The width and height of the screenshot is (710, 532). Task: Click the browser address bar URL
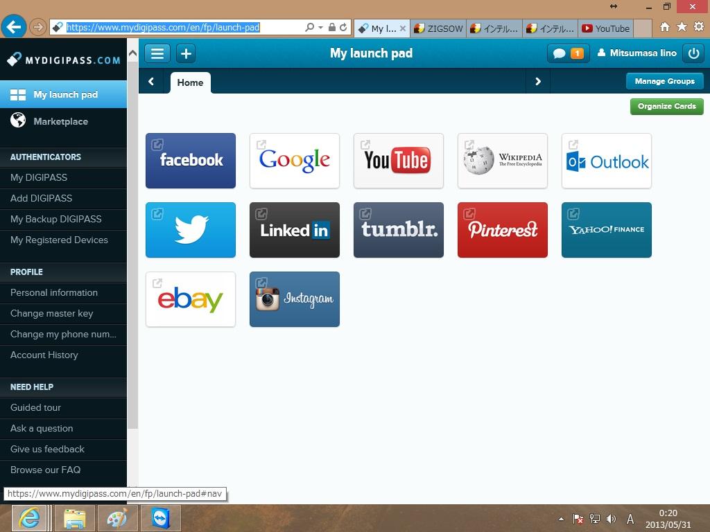162,27
